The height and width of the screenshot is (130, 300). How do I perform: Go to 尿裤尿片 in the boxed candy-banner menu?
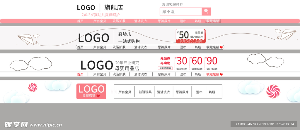click(182, 92)
